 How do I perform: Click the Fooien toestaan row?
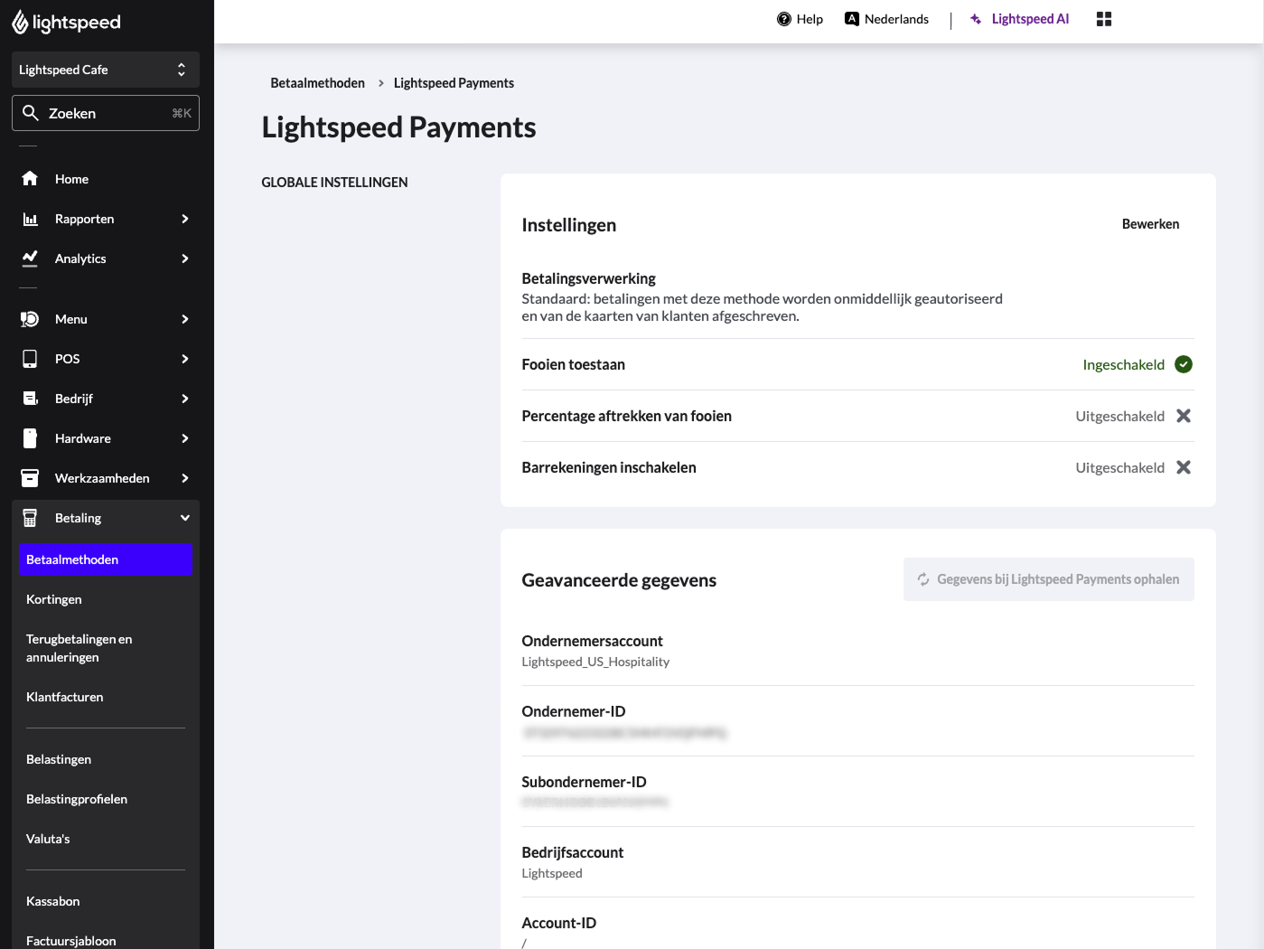tap(857, 364)
